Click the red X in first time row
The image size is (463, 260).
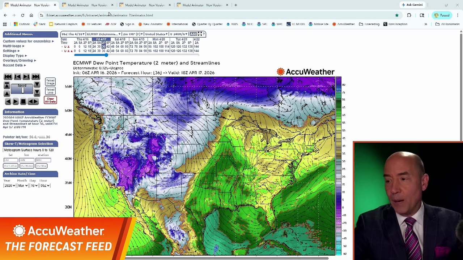68,47
